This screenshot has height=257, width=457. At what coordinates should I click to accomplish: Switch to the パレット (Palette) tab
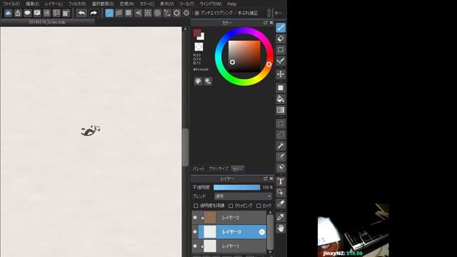click(x=199, y=168)
